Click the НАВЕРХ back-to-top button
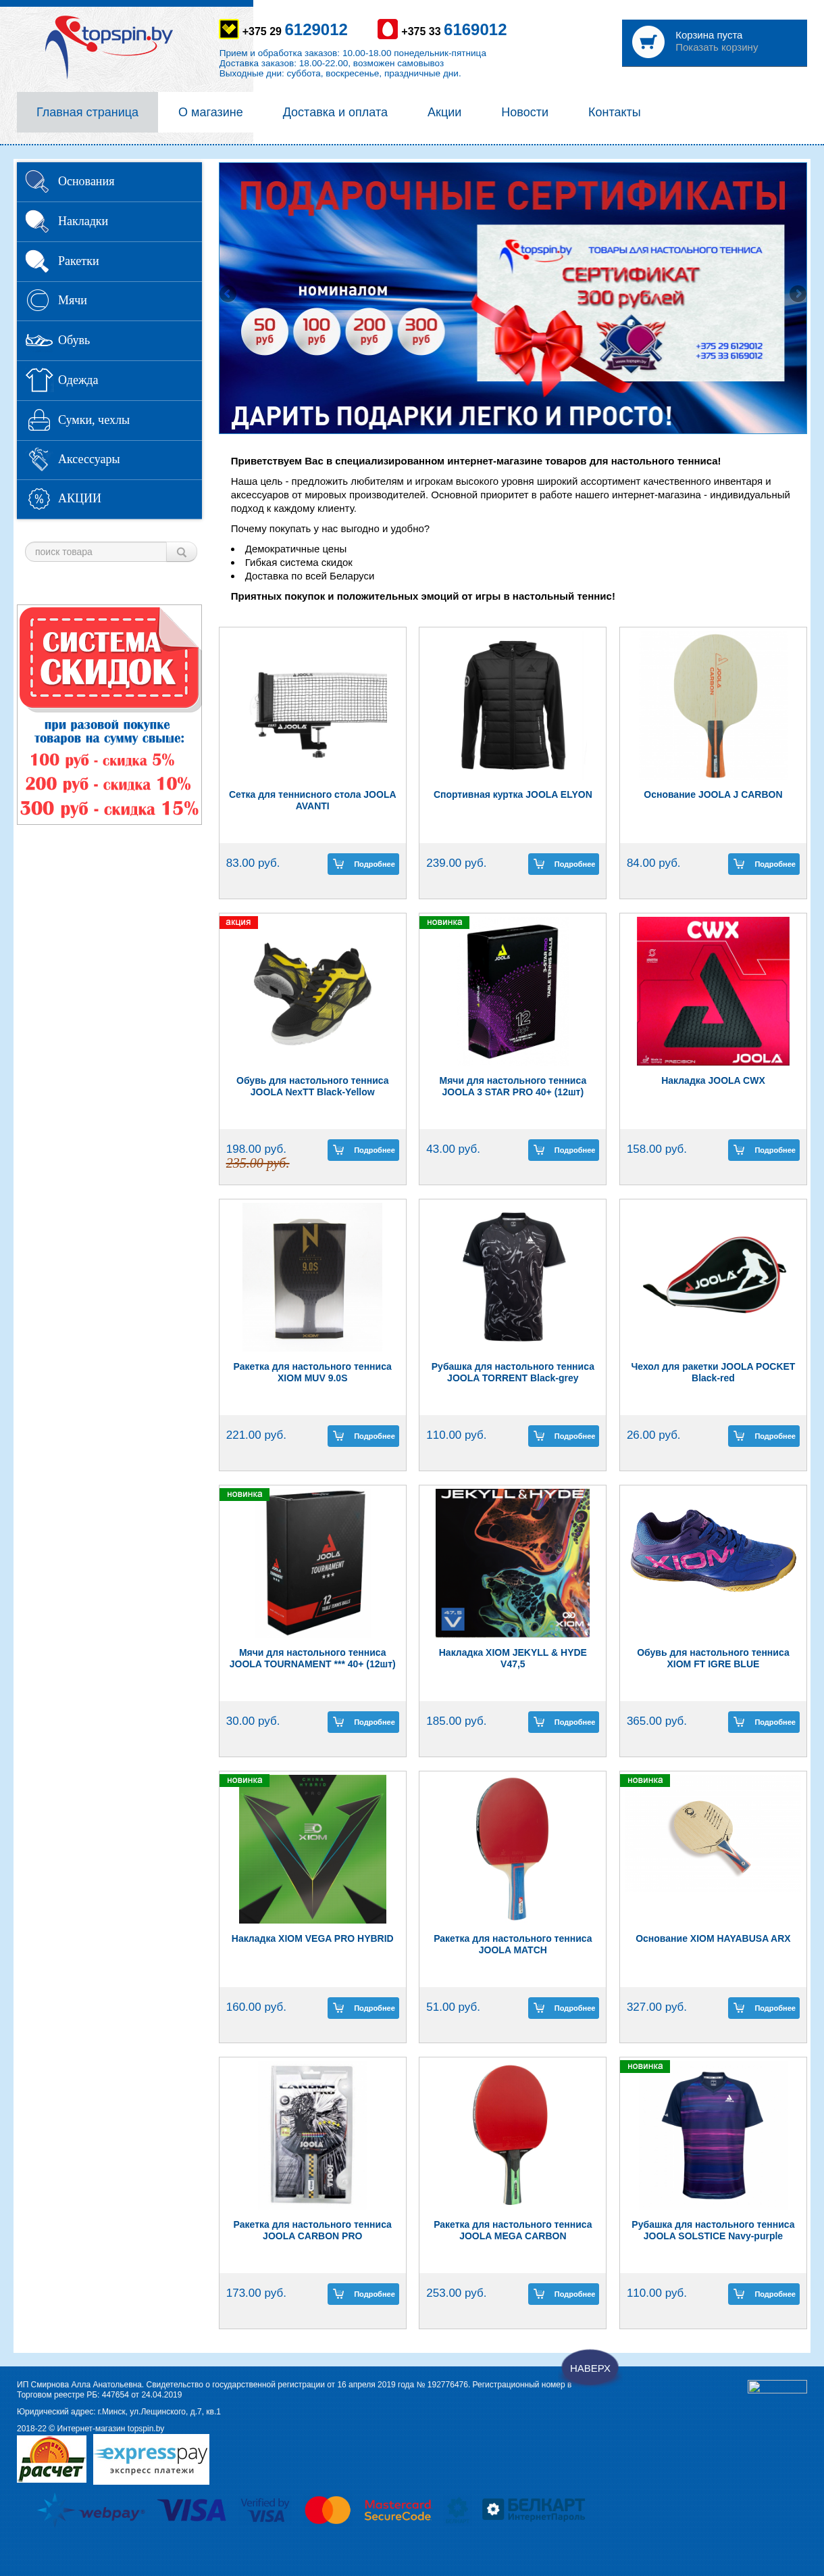Viewport: 824px width, 2576px height. (x=590, y=2368)
